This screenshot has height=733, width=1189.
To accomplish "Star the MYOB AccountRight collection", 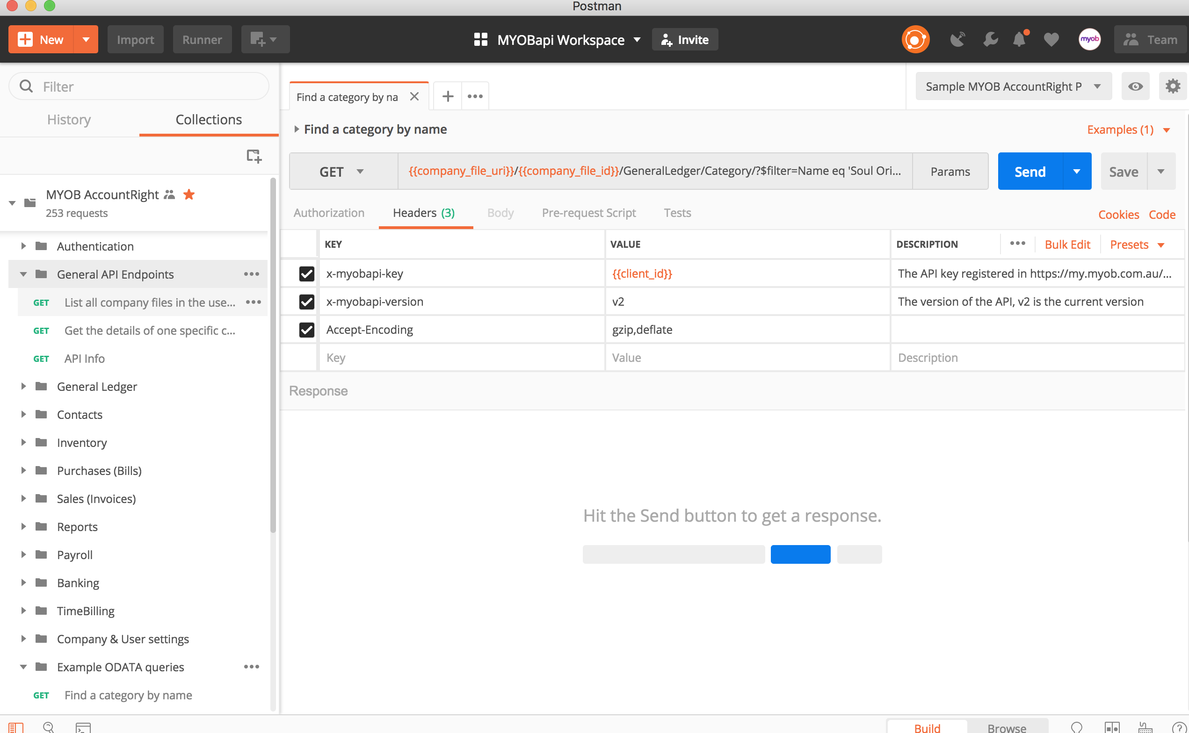I will [188, 194].
